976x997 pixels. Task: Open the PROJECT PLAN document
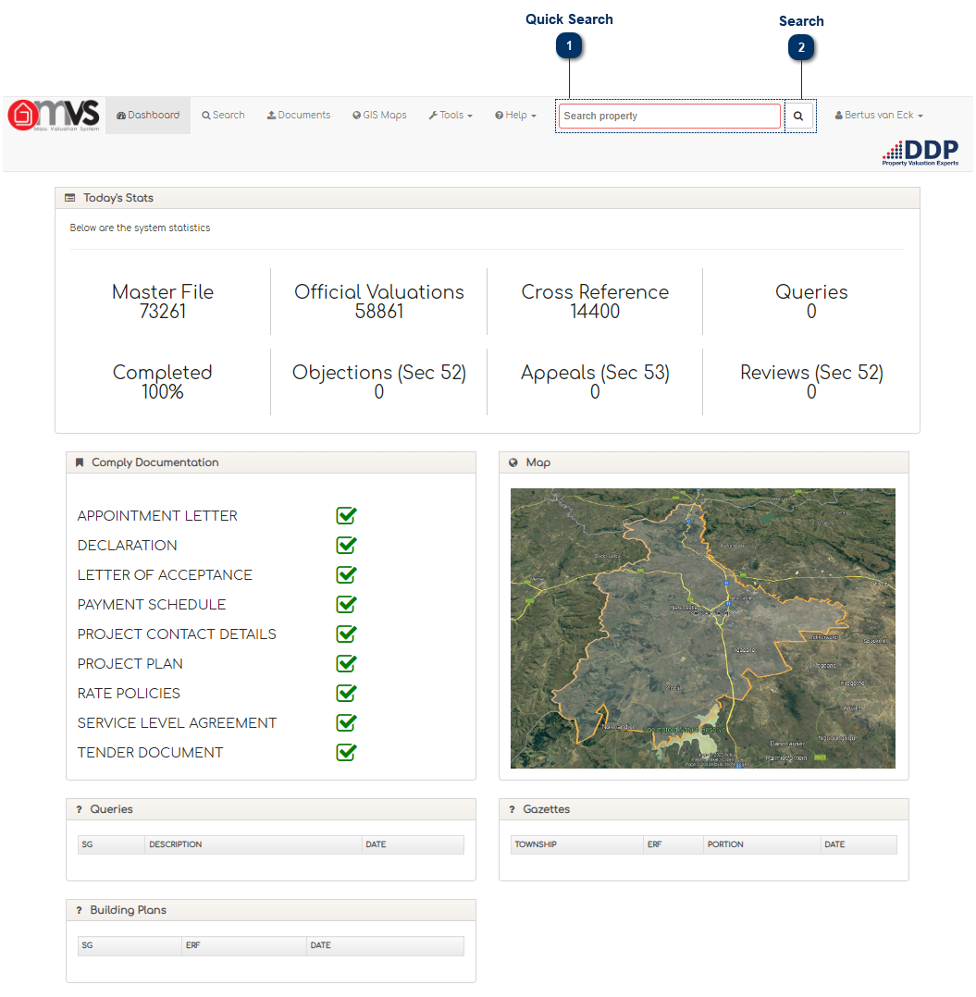click(x=130, y=664)
